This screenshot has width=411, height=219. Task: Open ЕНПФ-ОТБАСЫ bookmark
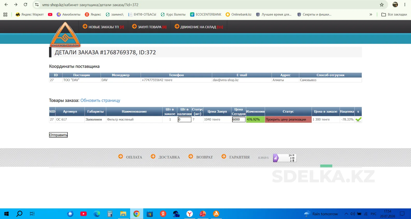(x=142, y=15)
